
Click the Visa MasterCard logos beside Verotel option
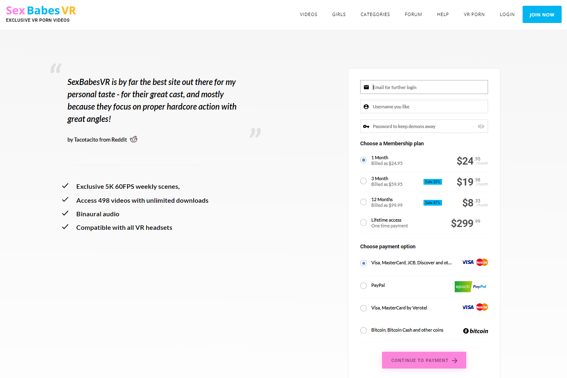[x=474, y=307]
